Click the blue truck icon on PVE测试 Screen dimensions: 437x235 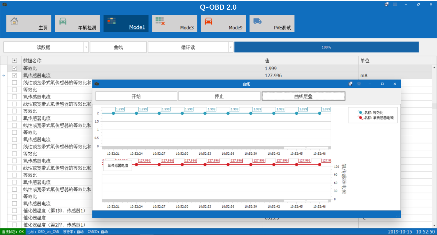point(257,21)
